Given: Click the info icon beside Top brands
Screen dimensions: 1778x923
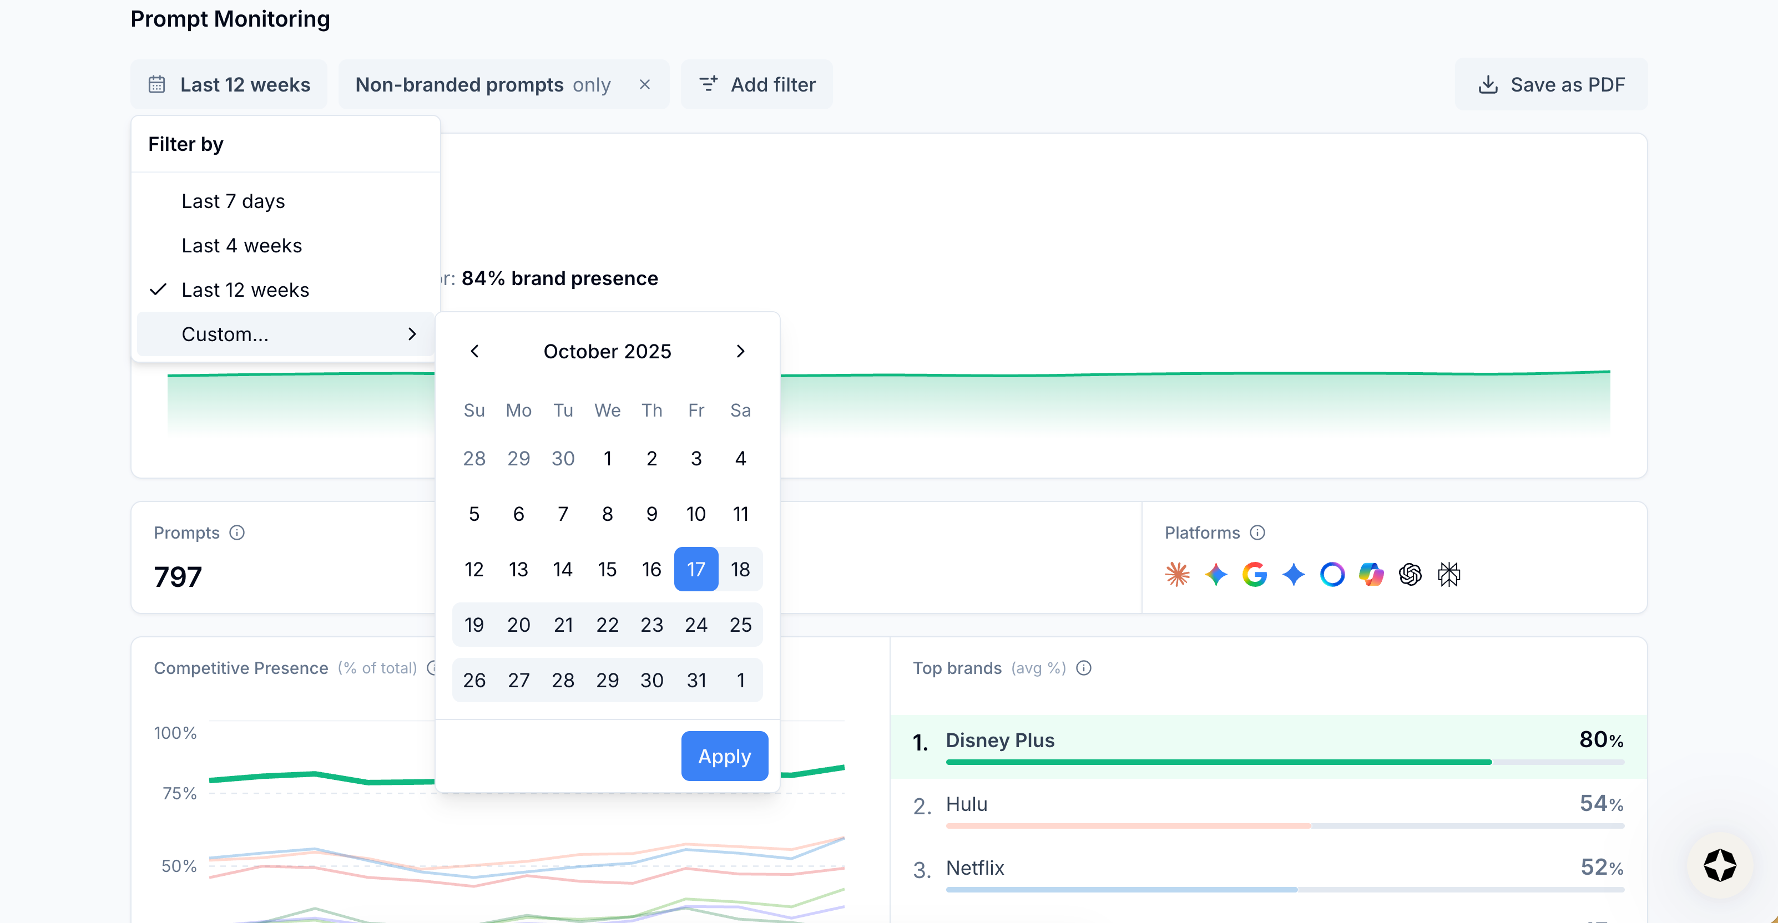Looking at the screenshot, I should (x=1084, y=668).
